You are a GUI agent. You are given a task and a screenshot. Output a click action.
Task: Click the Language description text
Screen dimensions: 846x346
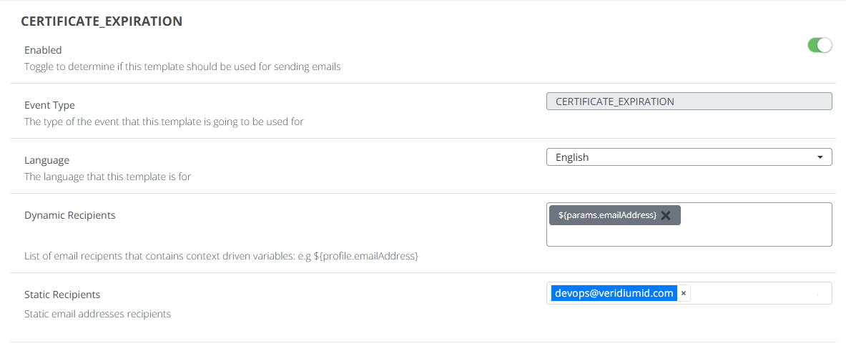107,177
